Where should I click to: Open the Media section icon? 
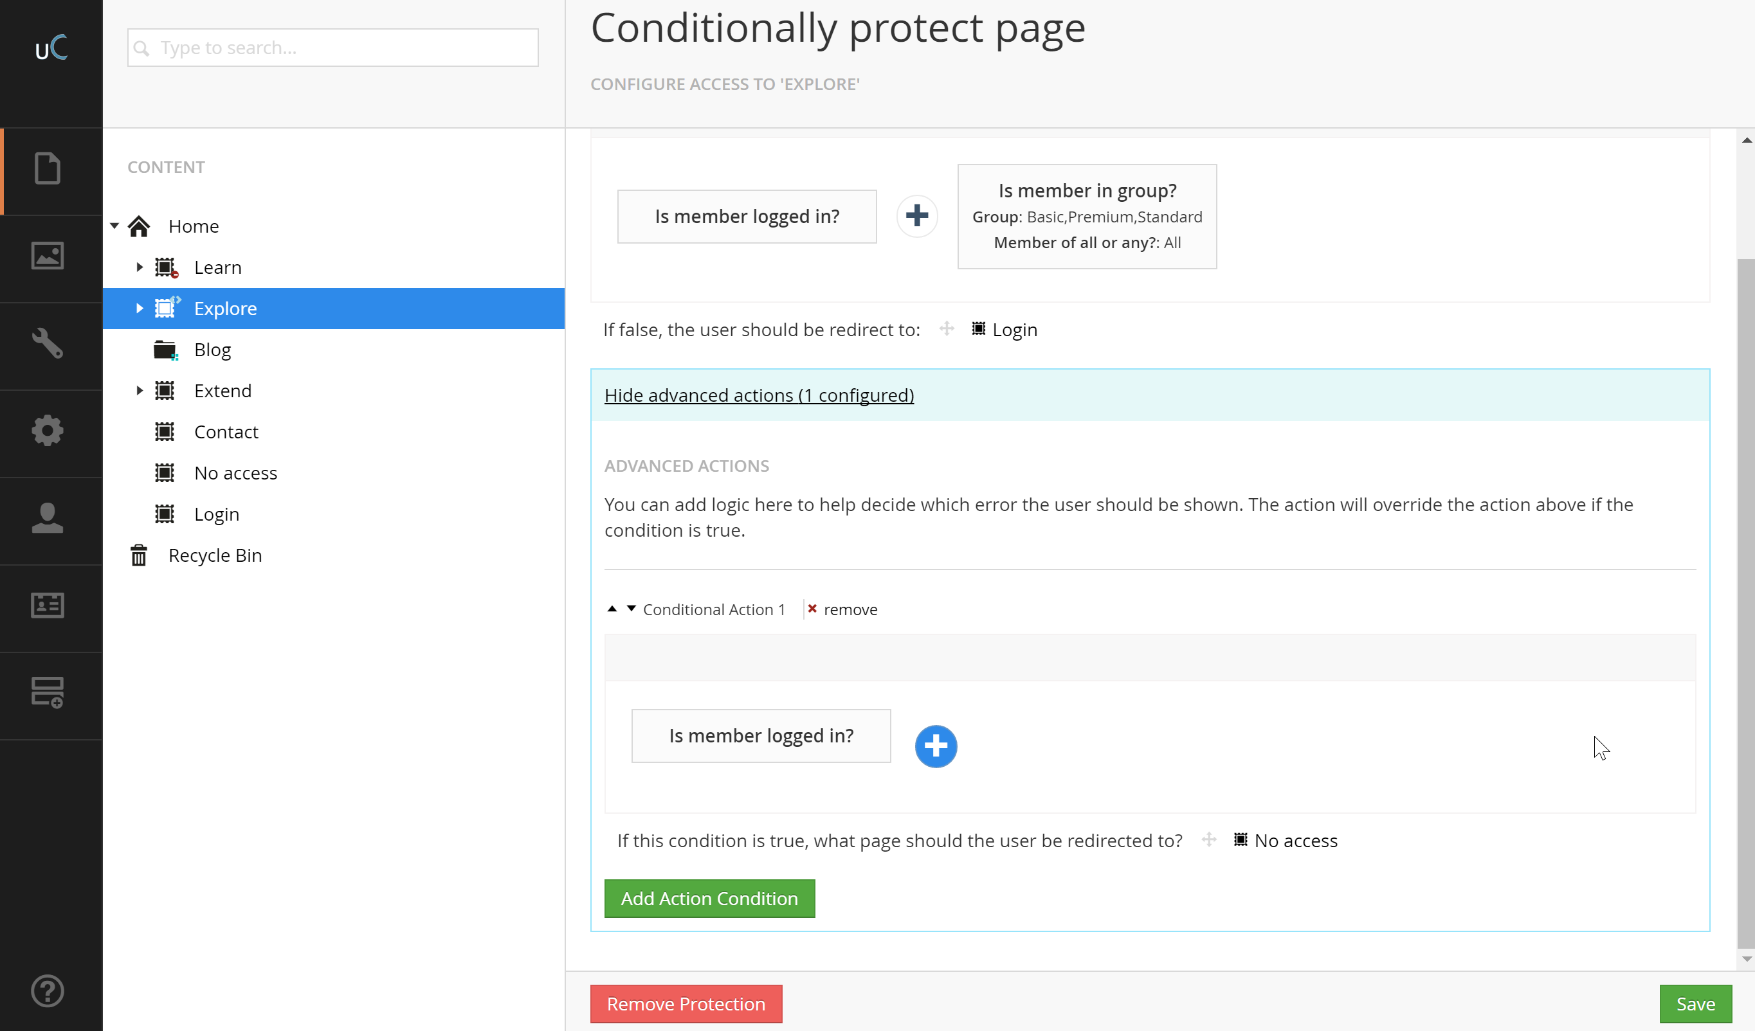coord(48,255)
